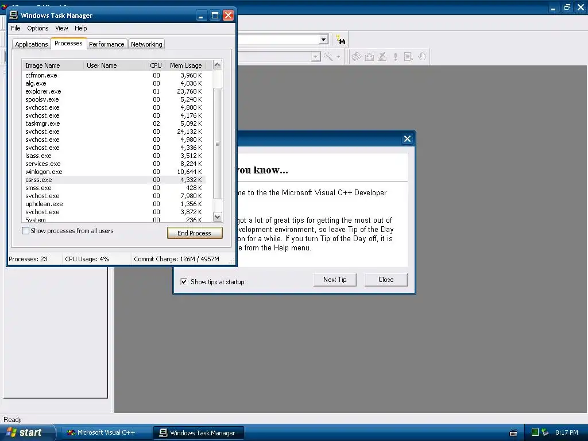Viewport: 588px width, 441px height.
Task: Switch to Microsoft Visual C++ taskbar button
Action: pos(106,433)
